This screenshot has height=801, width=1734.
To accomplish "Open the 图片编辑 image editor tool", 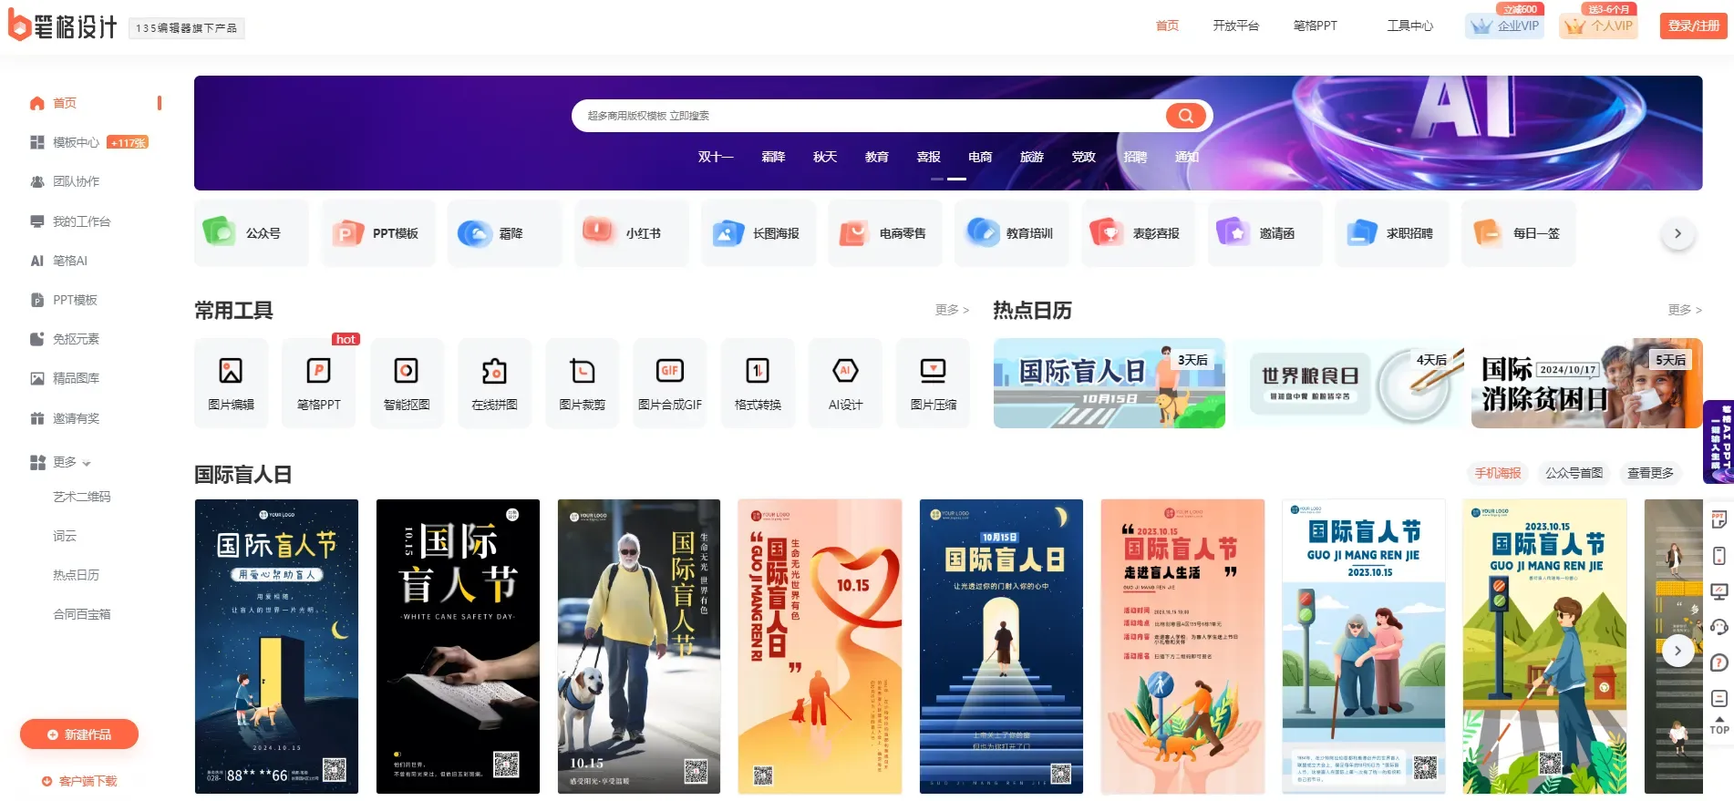I will pos(231,383).
